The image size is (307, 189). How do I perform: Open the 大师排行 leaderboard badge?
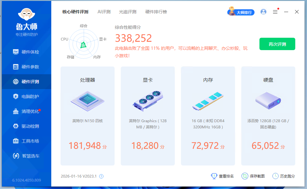(241, 12)
